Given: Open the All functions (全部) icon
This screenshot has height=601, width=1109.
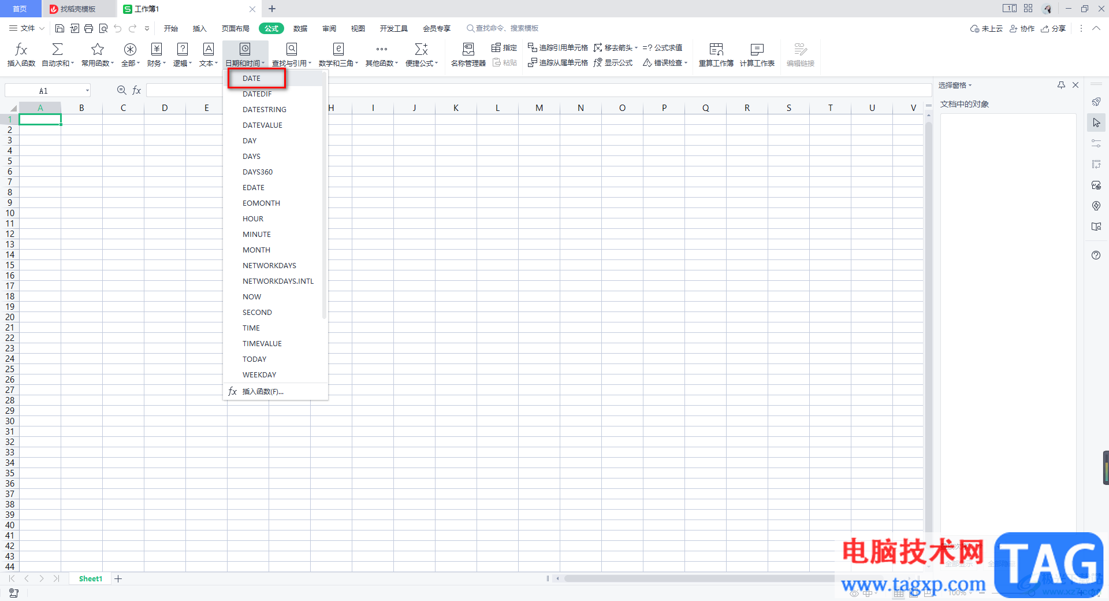Looking at the screenshot, I should click(130, 50).
